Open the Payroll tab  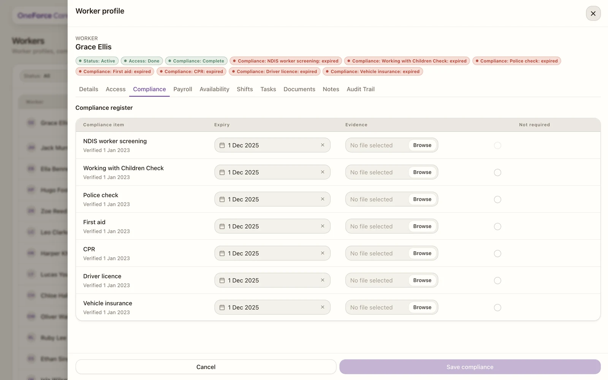[x=183, y=89]
